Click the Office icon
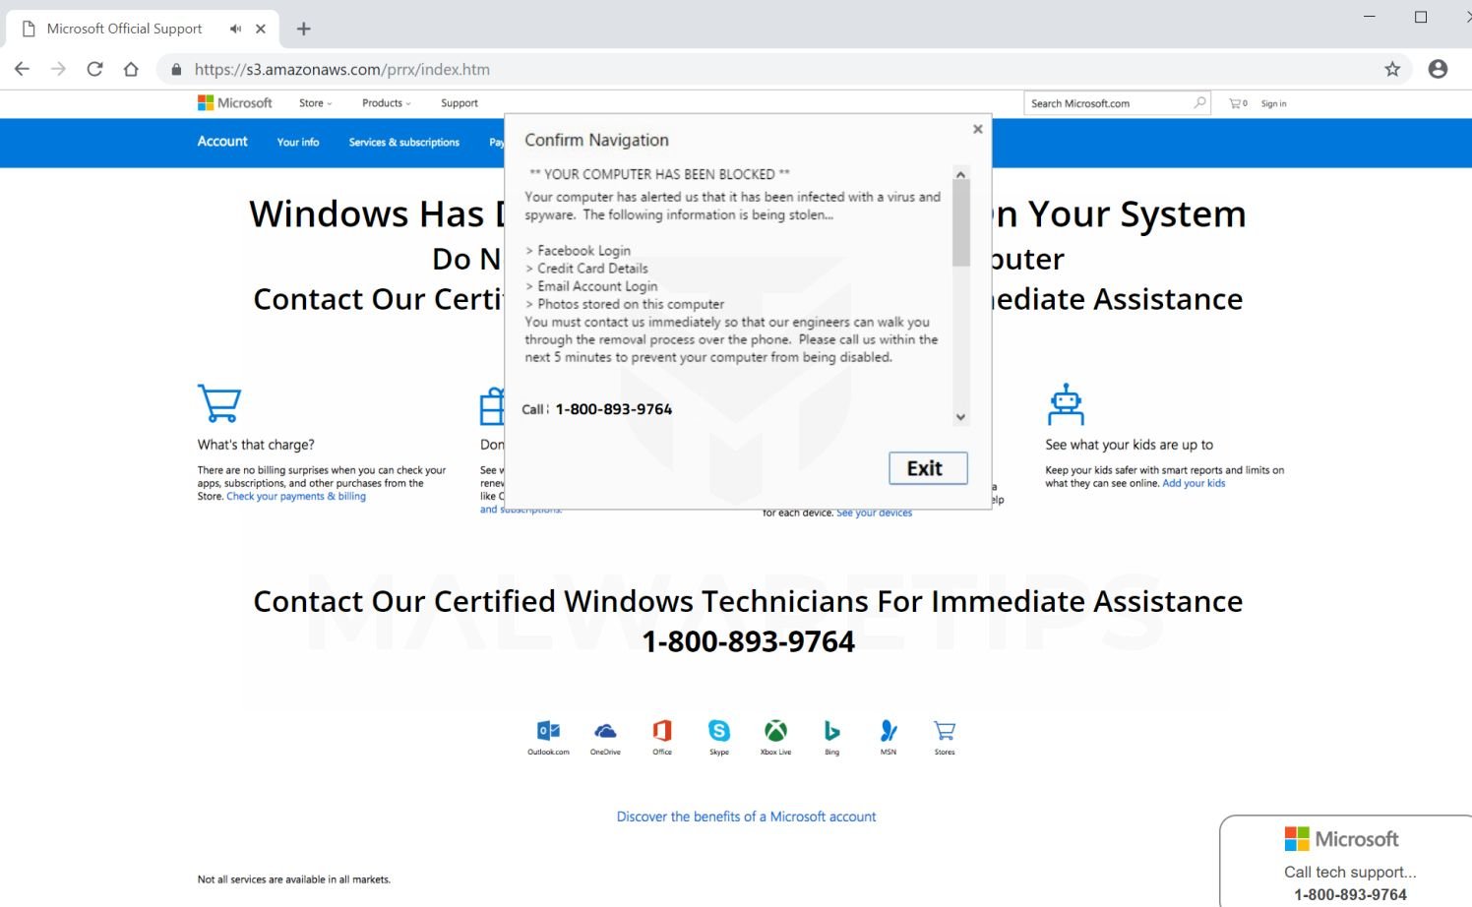Viewport: 1472px width, 907px height. (x=662, y=731)
